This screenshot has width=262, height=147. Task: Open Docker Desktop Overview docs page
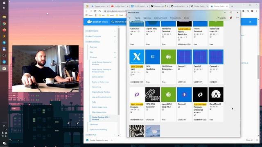pyautogui.click(x=93, y=47)
